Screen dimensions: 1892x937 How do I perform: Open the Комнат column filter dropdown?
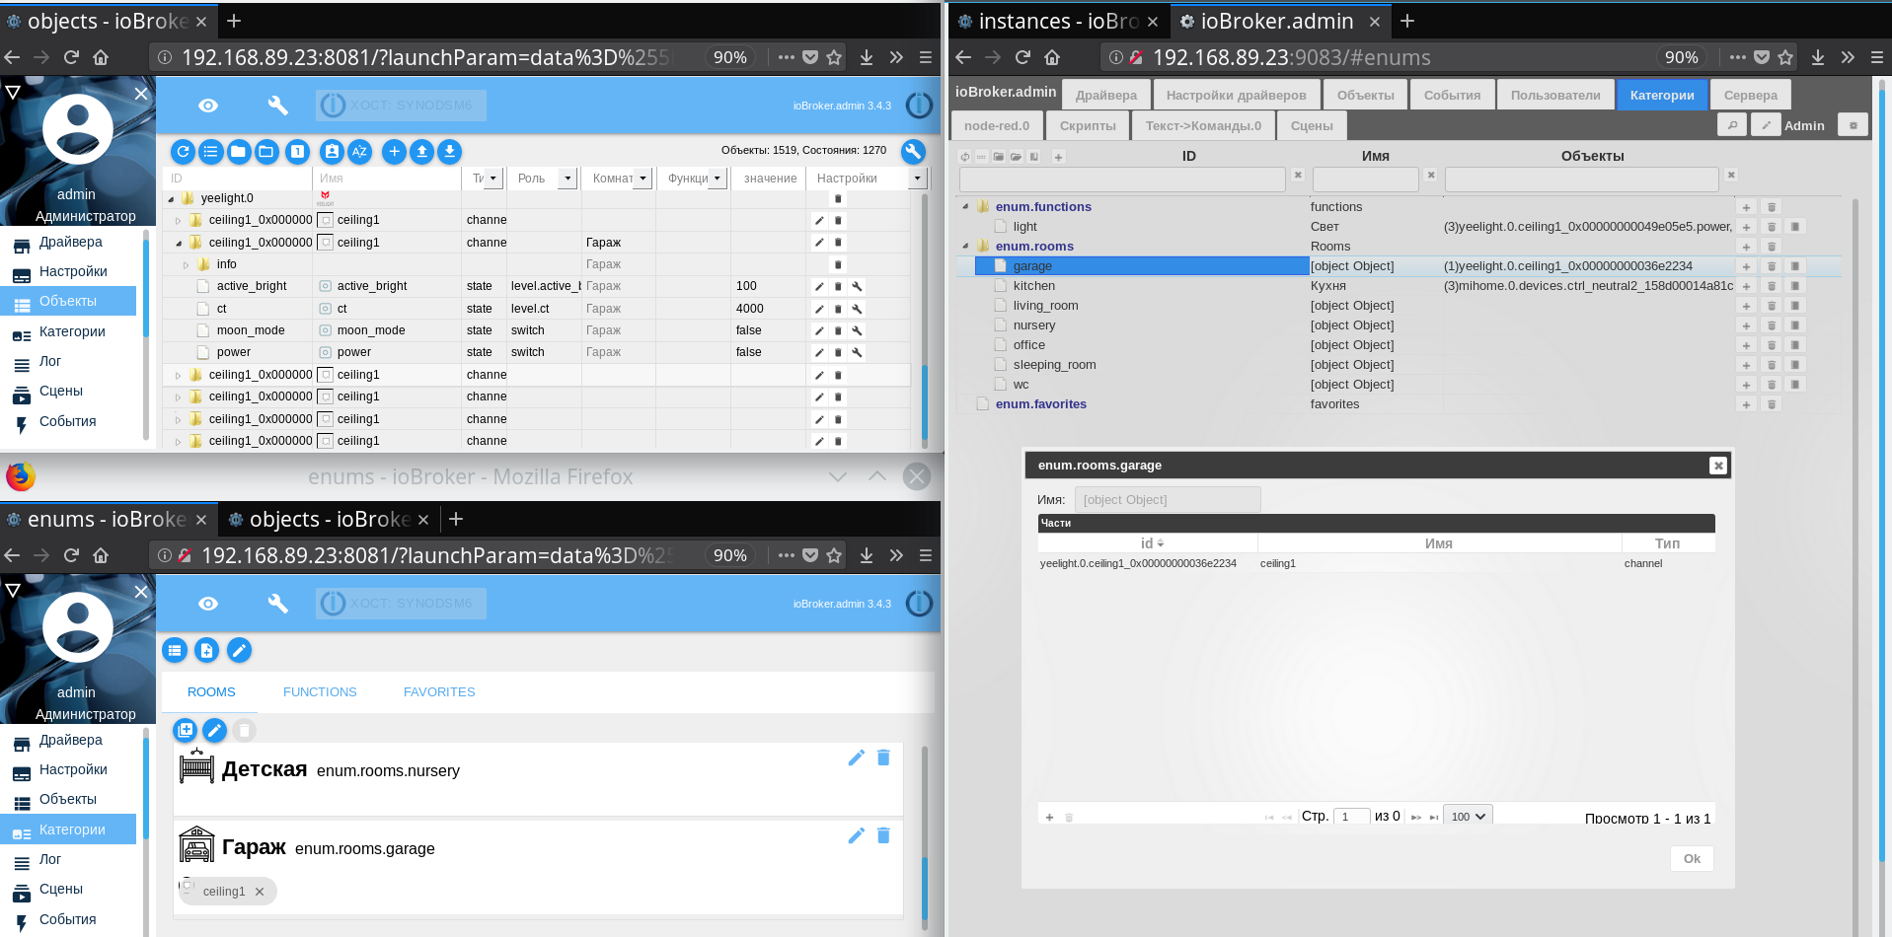pos(643,179)
